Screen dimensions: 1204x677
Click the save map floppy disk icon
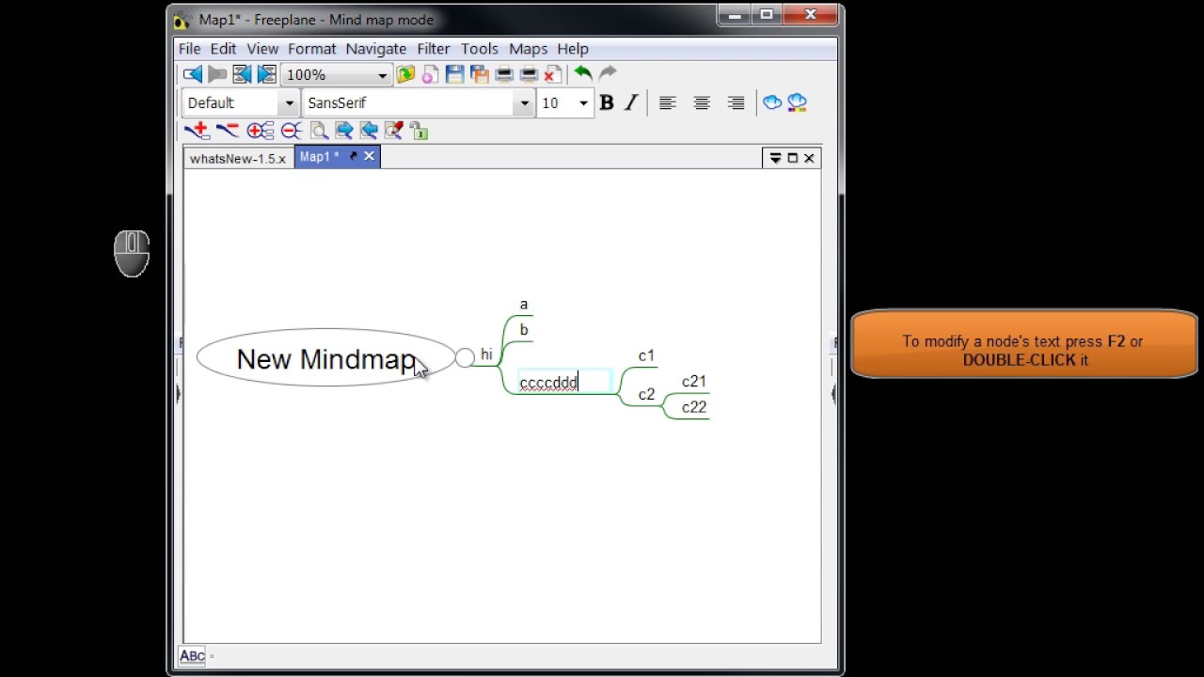[x=454, y=74]
